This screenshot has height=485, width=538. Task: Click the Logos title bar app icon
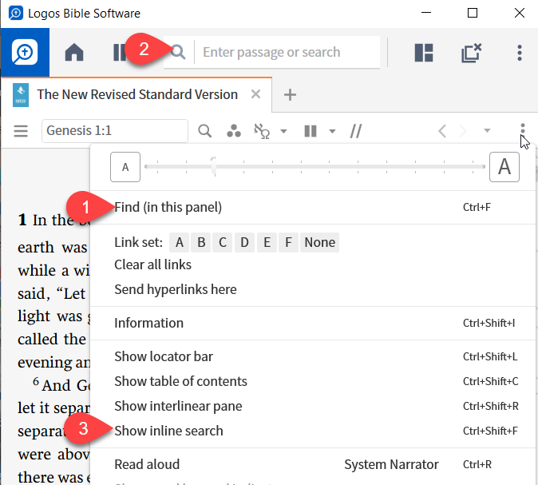point(16,13)
